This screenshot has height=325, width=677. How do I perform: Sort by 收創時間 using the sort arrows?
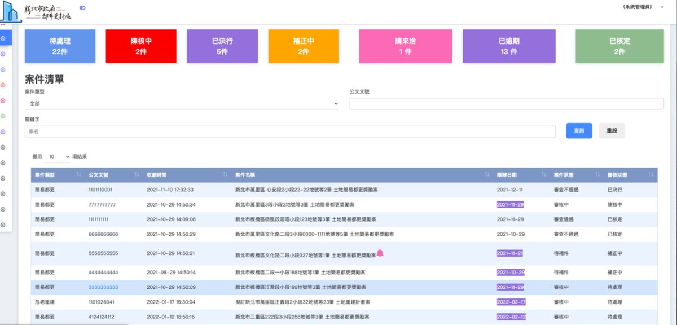click(226, 175)
